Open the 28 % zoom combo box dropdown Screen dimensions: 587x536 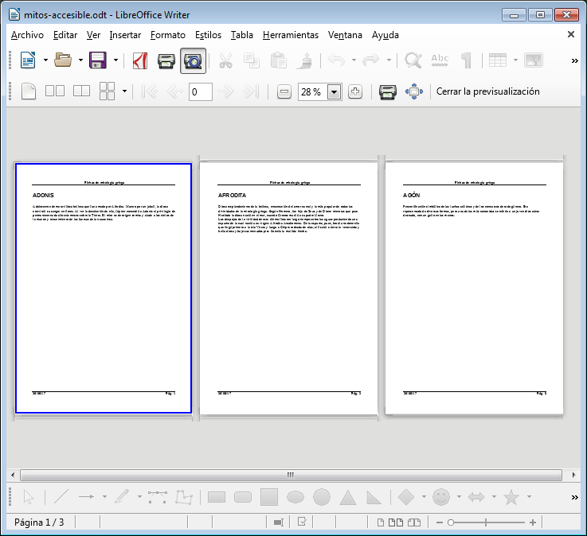[334, 92]
